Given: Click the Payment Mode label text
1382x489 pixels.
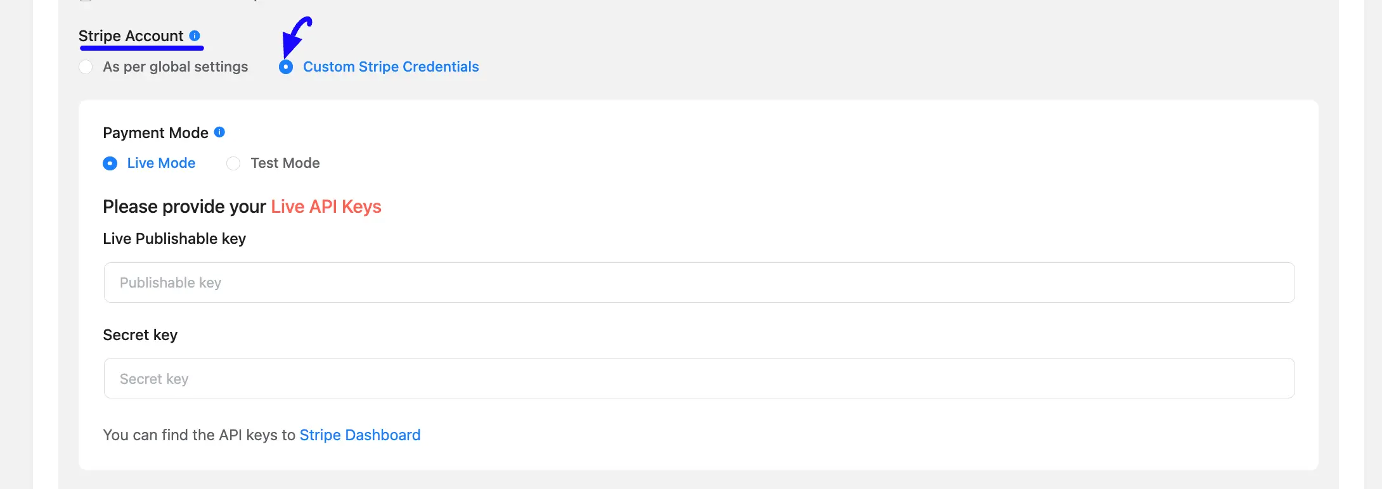Looking at the screenshot, I should [156, 133].
